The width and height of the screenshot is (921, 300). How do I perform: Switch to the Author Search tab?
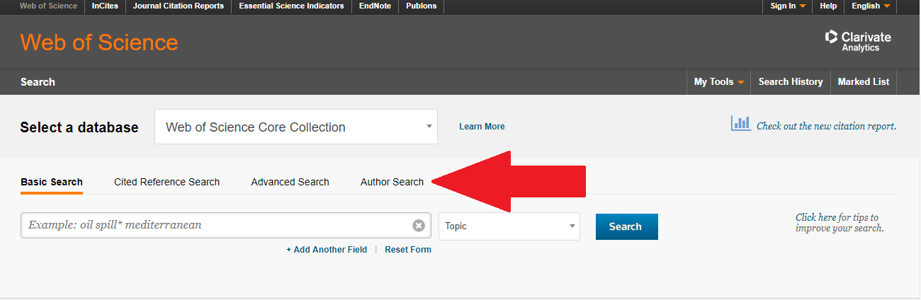[392, 182]
